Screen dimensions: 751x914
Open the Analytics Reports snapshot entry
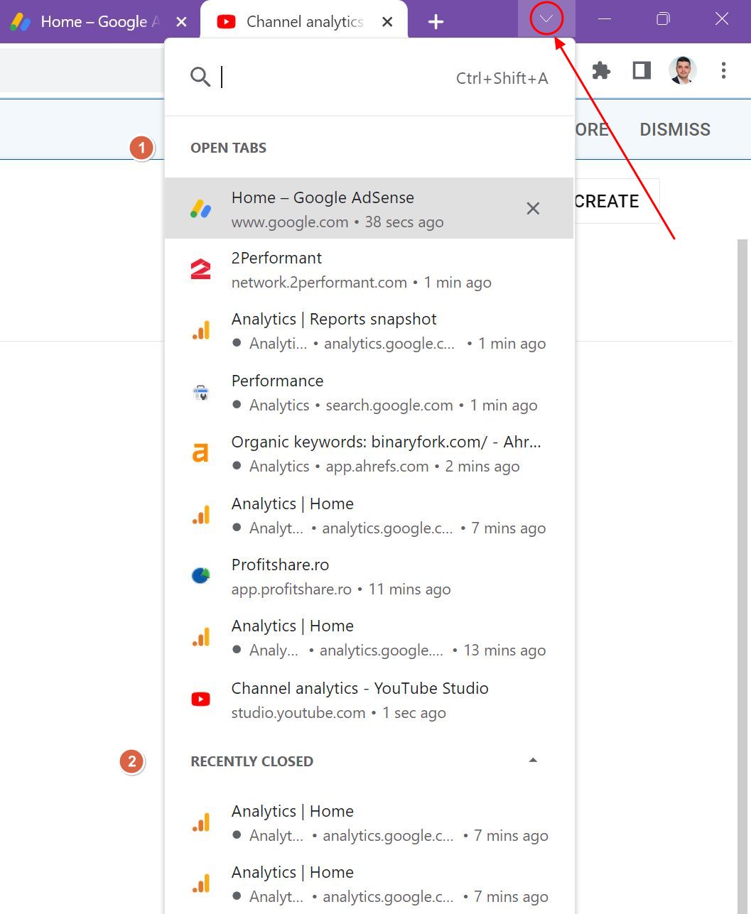tap(334, 330)
